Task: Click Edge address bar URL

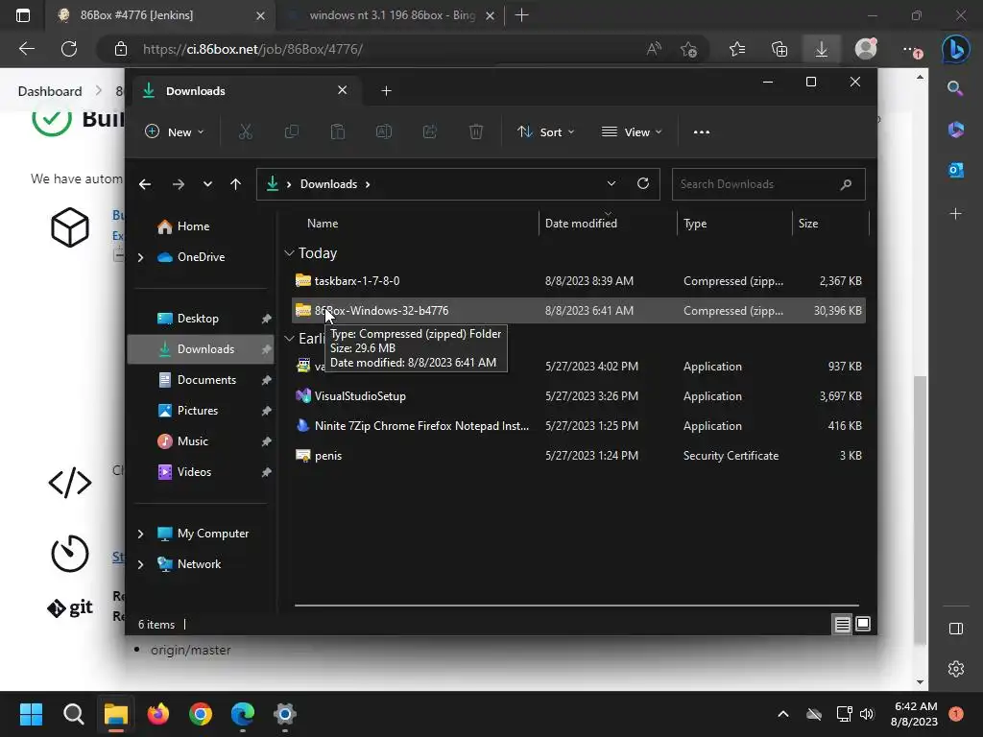Action: tap(252, 49)
